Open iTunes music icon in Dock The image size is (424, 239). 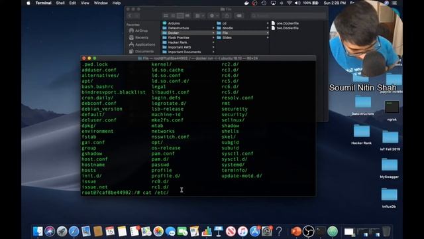tap(242, 232)
